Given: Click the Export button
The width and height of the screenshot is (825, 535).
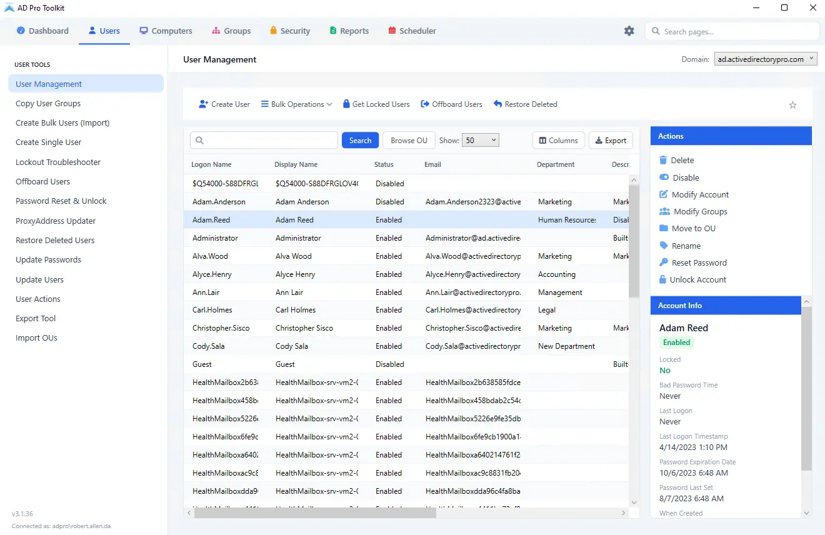Looking at the screenshot, I should tap(611, 141).
